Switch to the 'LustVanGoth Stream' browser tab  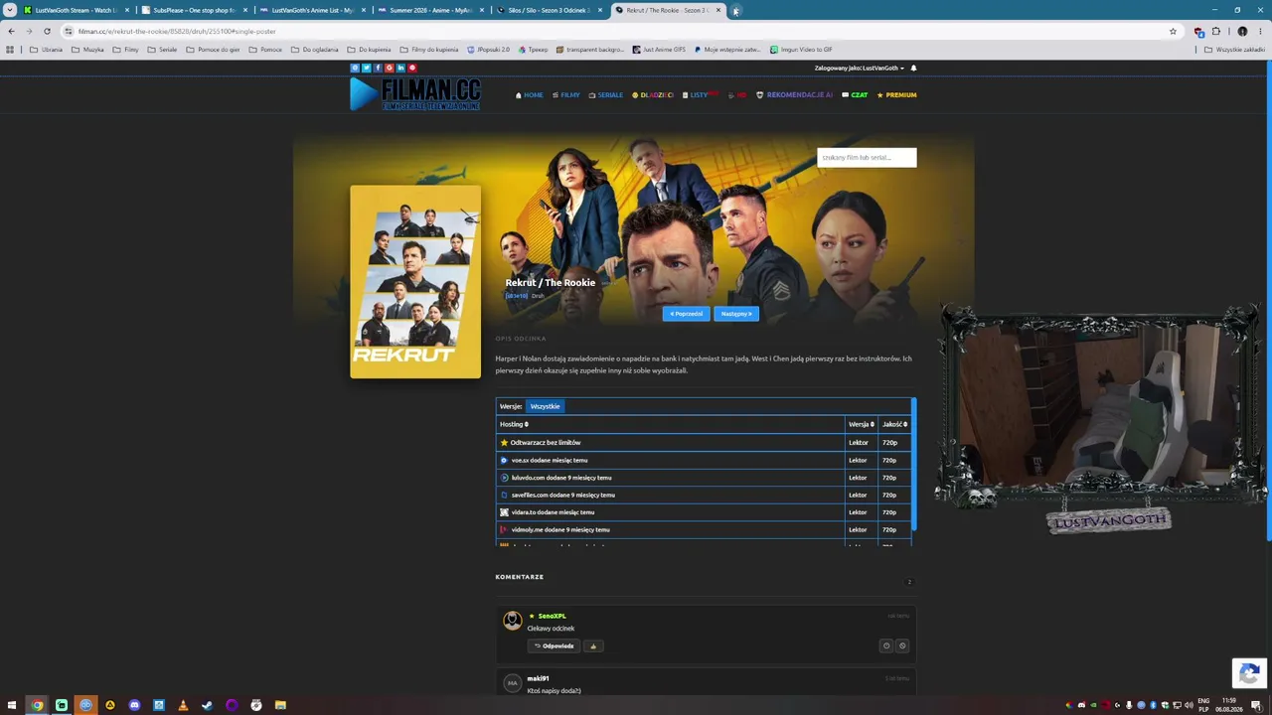[x=76, y=10]
